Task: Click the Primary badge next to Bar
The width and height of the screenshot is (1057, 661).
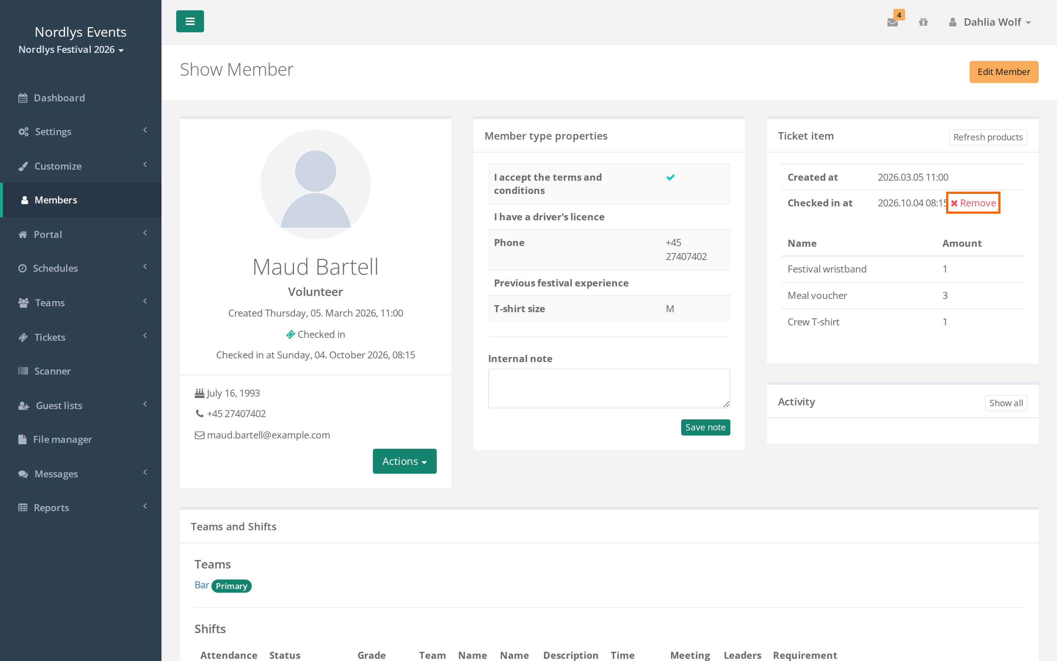Action: (231, 586)
